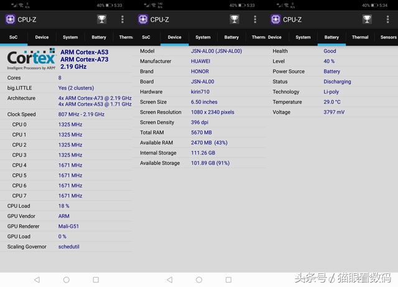Tap the Hardware value kirin710
The height and width of the screenshot is (287, 398).
point(200,92)
